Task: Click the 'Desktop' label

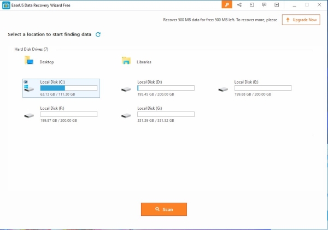Action: [46, 62]
